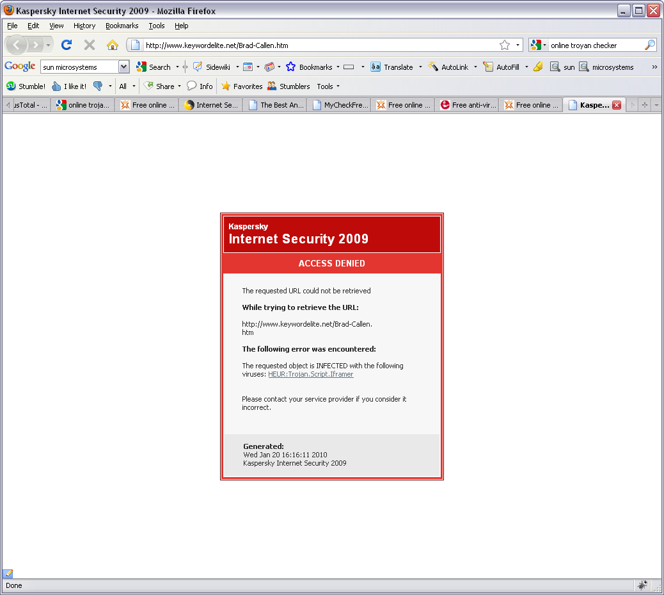Close the Kaspersky tab
This screenshot has height=595, width=664.
pyautogui.click(x=617, y=105)
